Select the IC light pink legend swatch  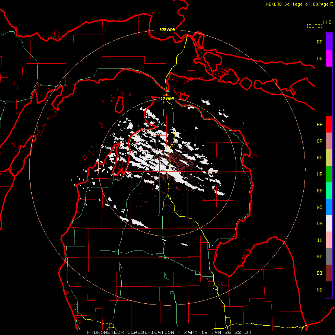(329, 240)
